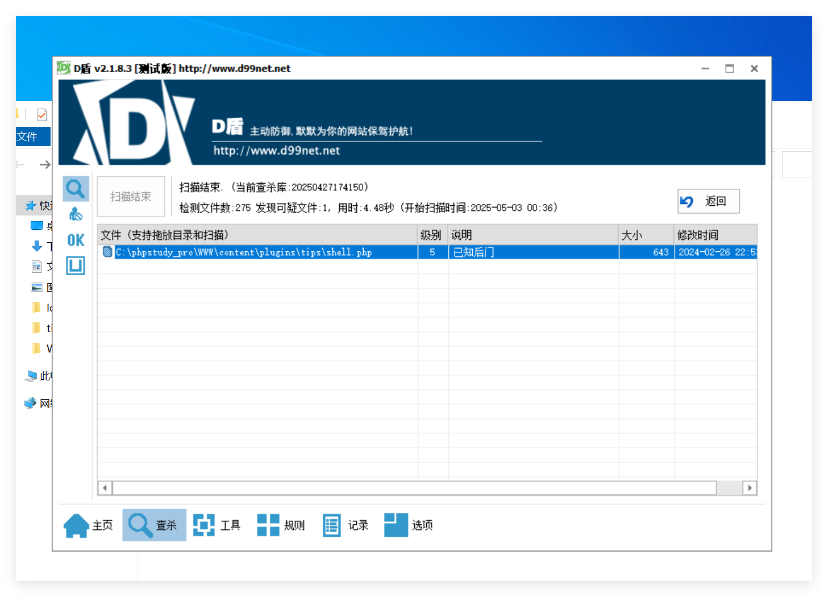
Task: Click the 2024-02-26 modified time cell
Action: (716, 252)
